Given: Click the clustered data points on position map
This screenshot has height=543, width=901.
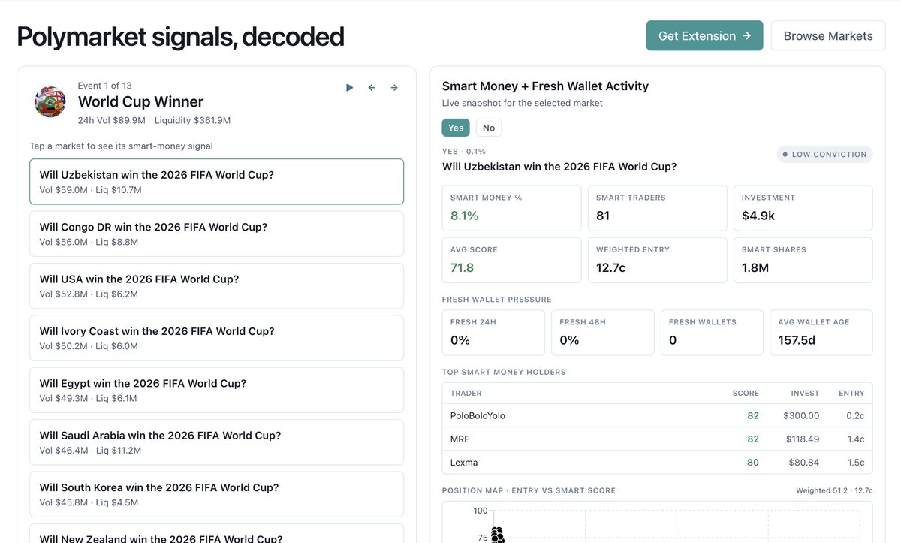Looking at the screenshot, I should (496, 535).
